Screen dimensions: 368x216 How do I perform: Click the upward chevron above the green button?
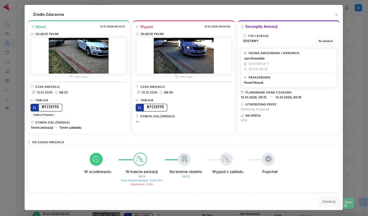click(363, 202)
